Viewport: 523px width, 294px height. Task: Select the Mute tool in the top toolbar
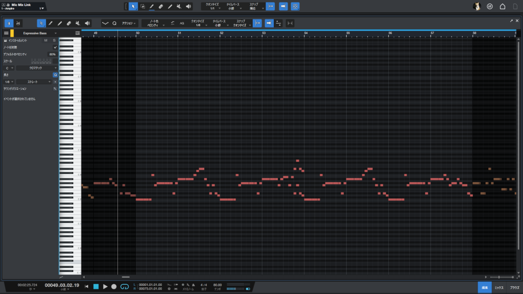(x=179, y=6)
